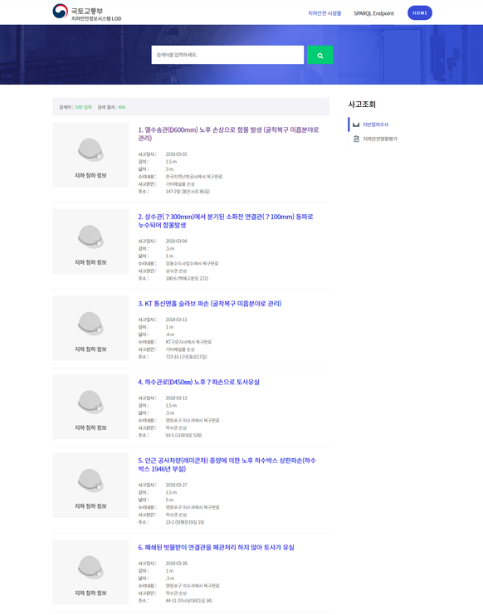Click address 180-6 (백제고분로 272)

pos(187,279)
